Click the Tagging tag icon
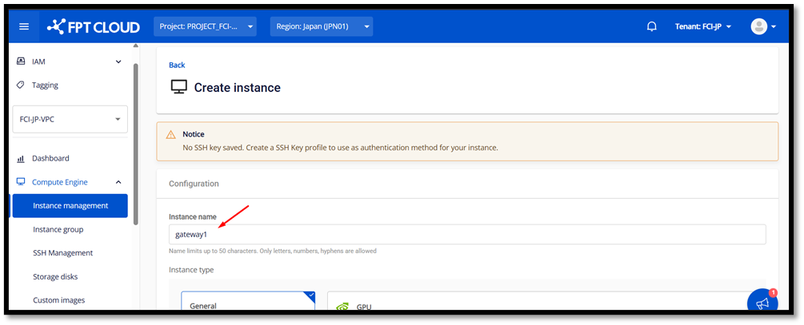 (x=21, y=85)
